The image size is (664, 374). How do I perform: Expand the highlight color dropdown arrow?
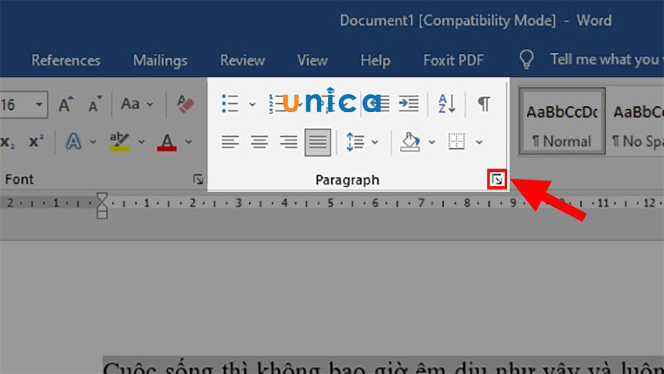(x=141, y=142)
